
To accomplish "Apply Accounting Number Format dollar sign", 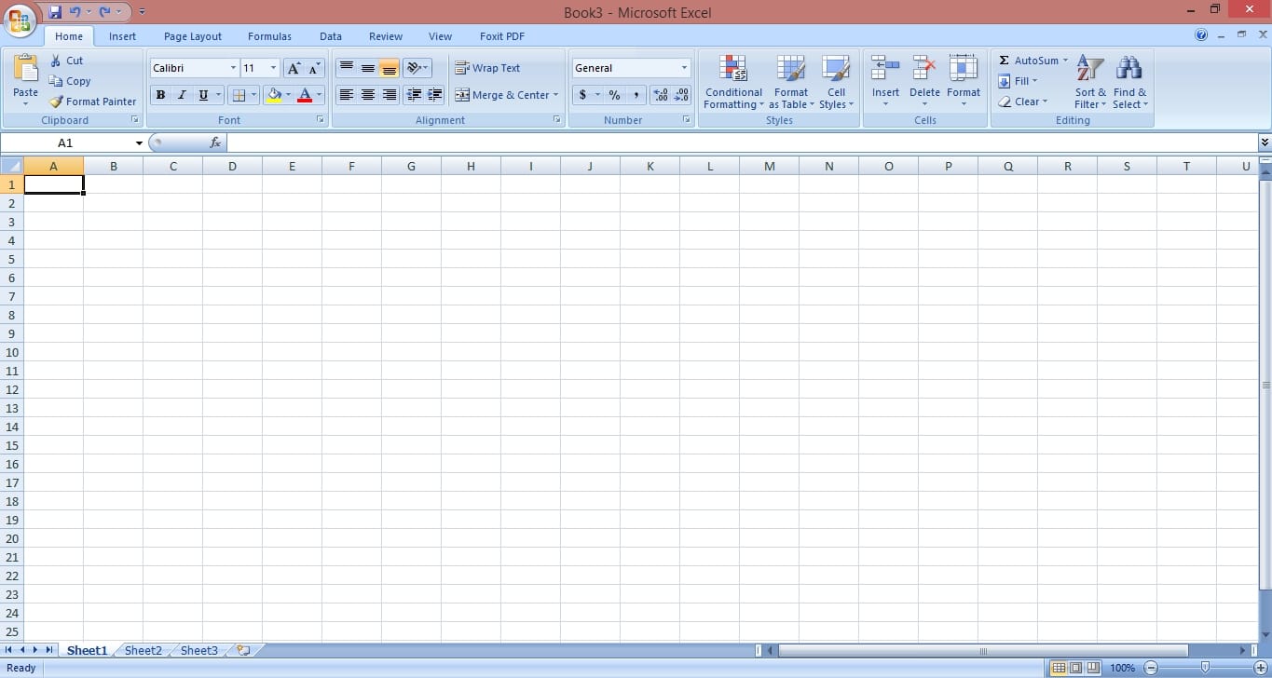I will point(582,95).
